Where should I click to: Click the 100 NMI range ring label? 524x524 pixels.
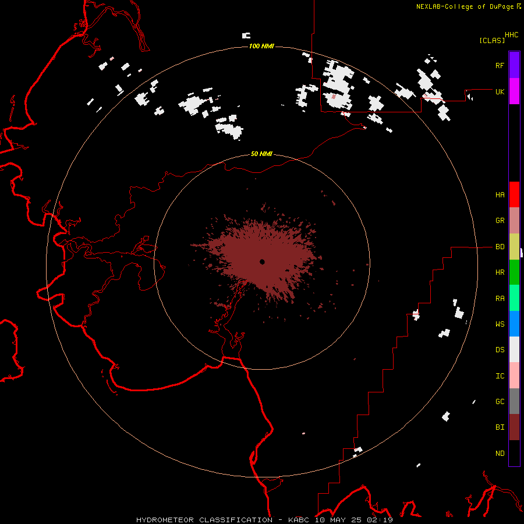261,46
